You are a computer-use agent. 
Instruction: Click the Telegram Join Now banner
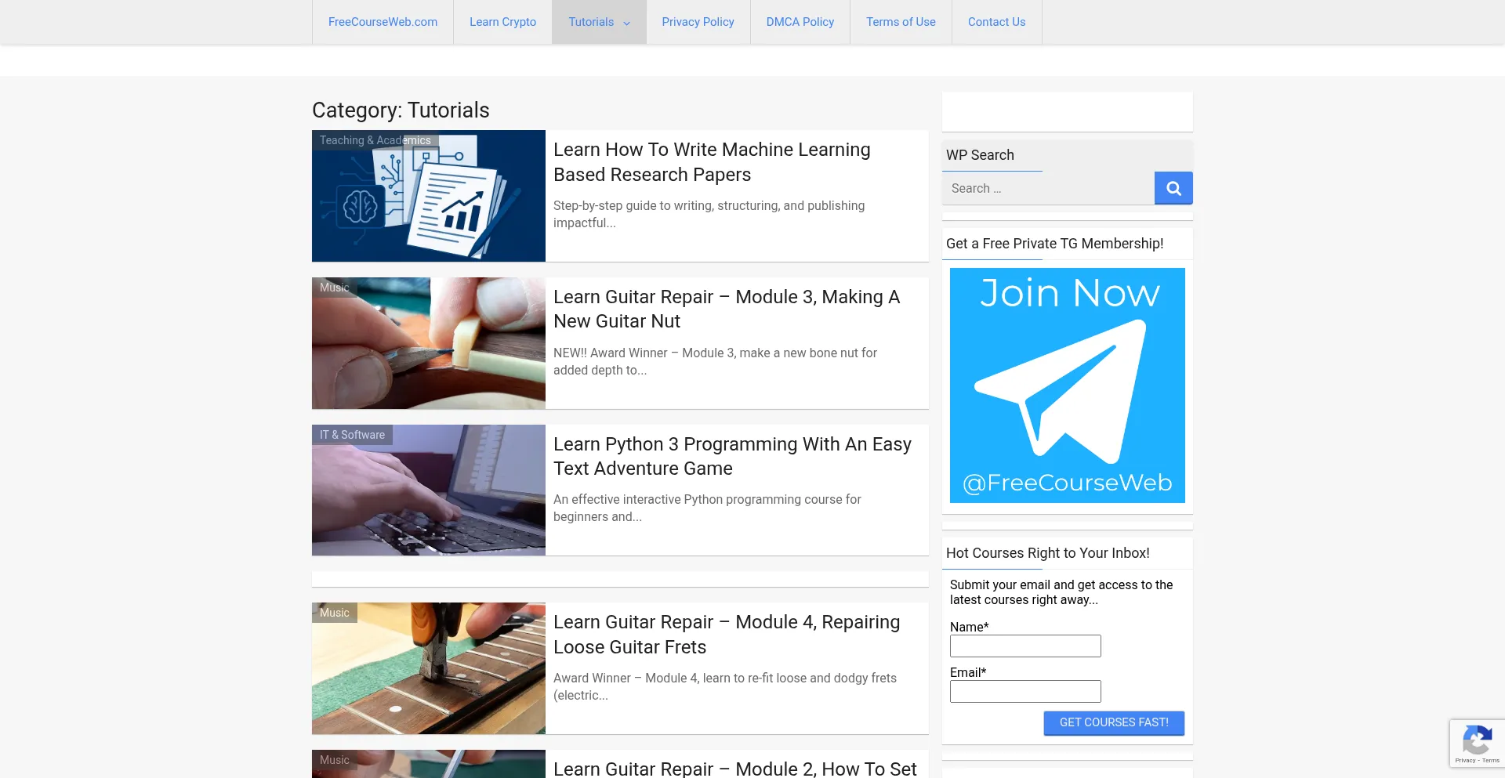1068,385
